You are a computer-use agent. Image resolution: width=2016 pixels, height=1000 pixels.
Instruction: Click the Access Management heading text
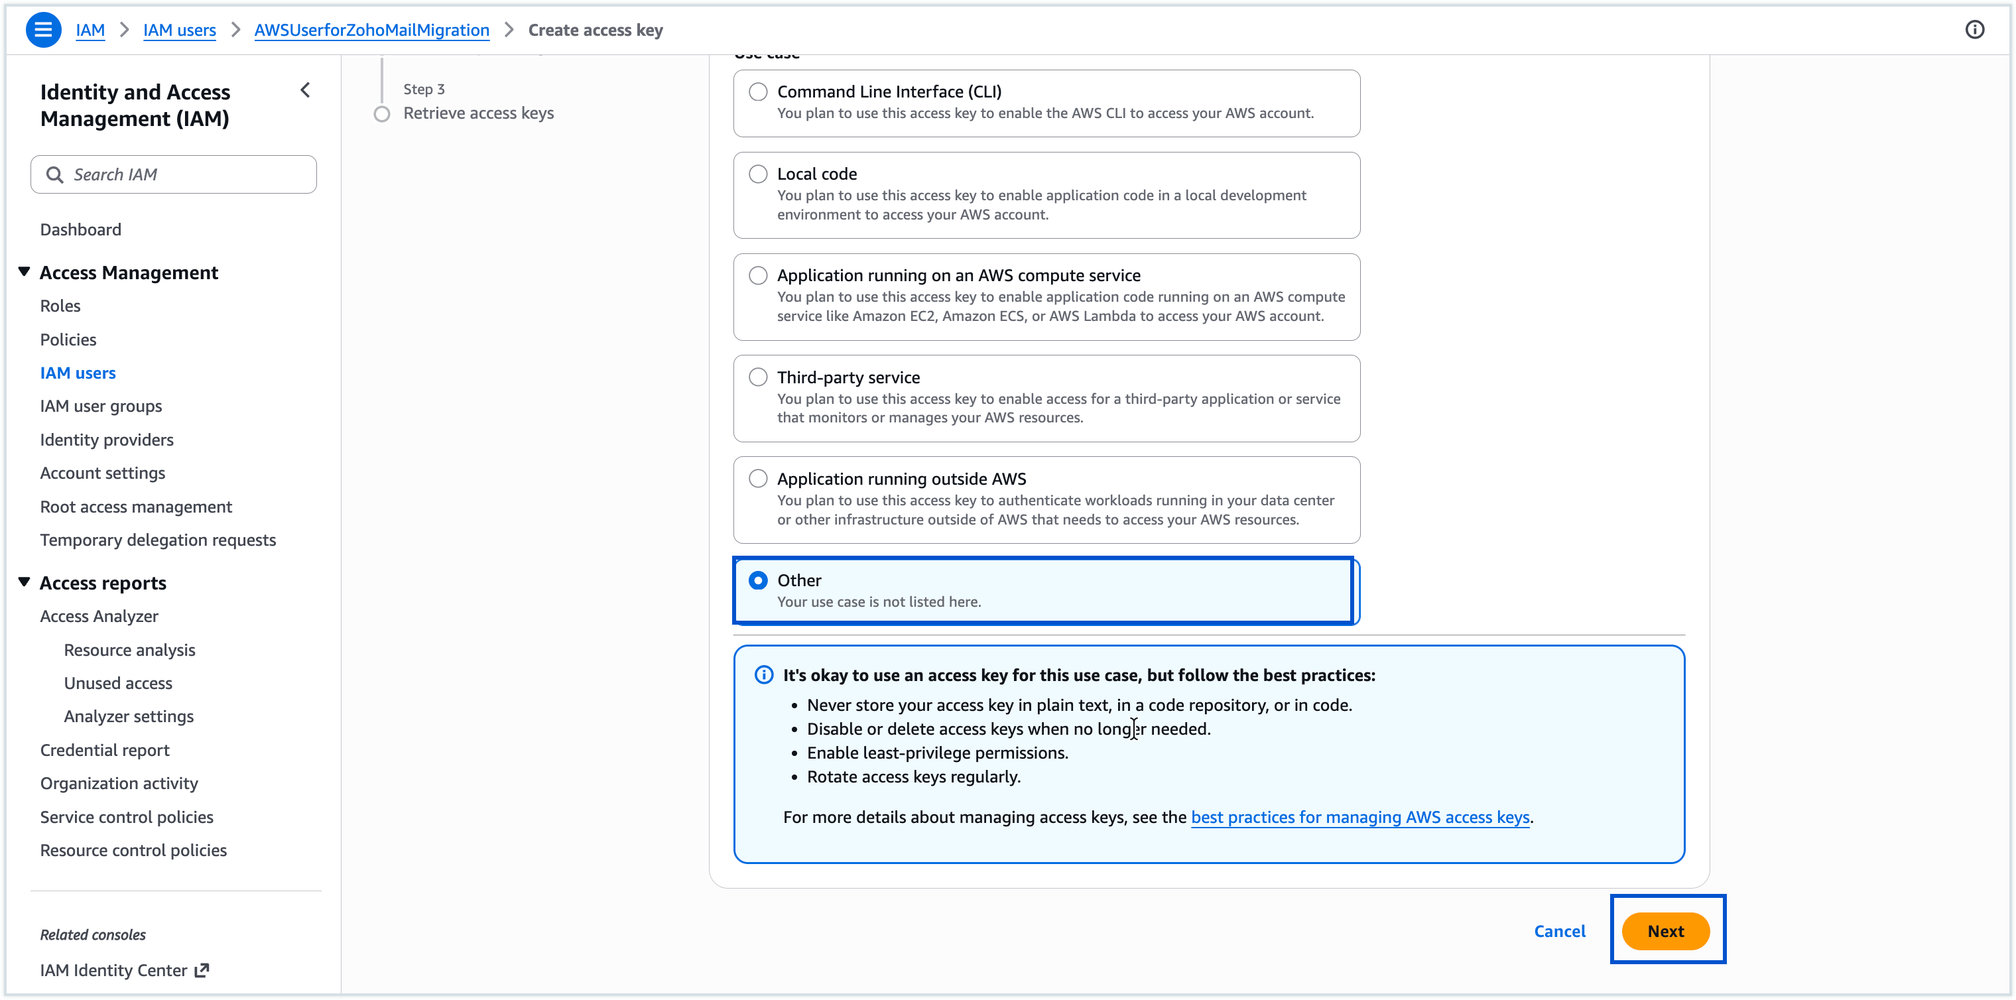[x=129, y=273]
